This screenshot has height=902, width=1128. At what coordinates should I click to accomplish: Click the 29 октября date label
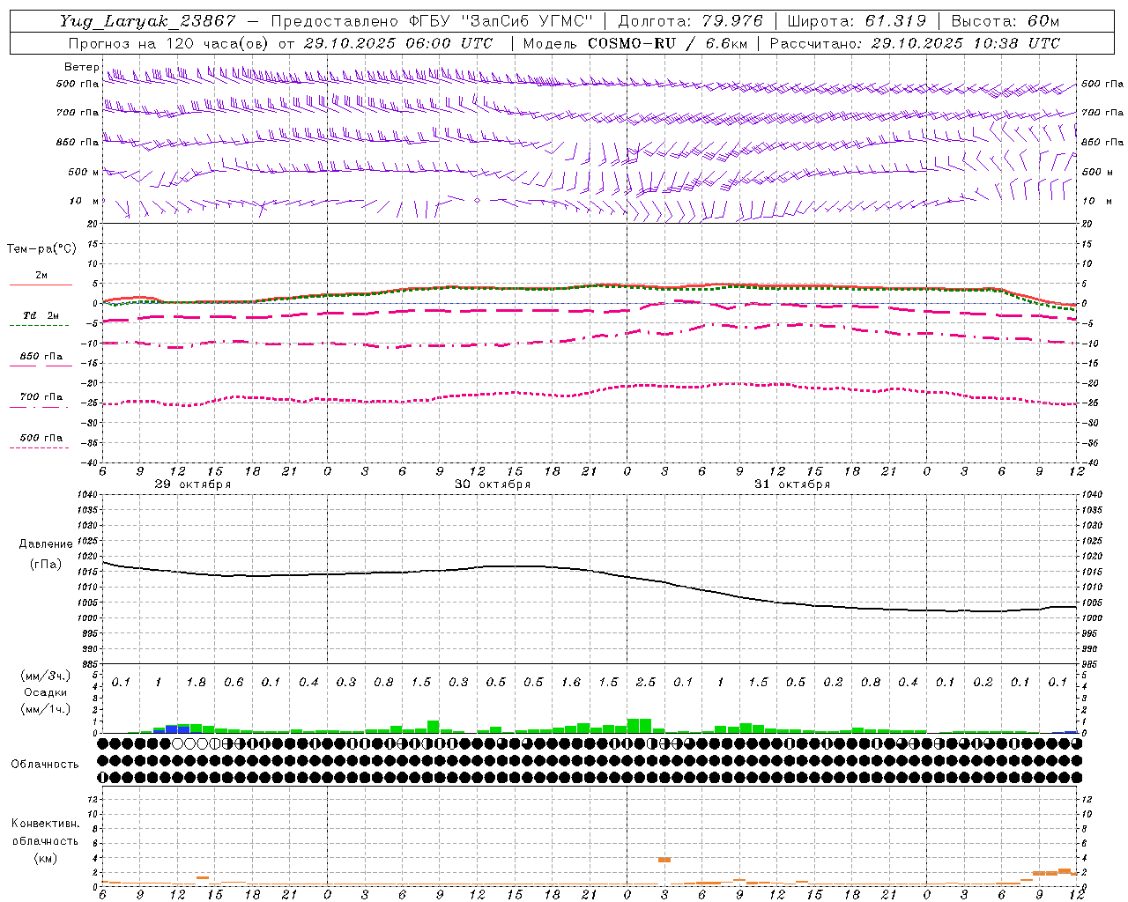click(192, 484)
